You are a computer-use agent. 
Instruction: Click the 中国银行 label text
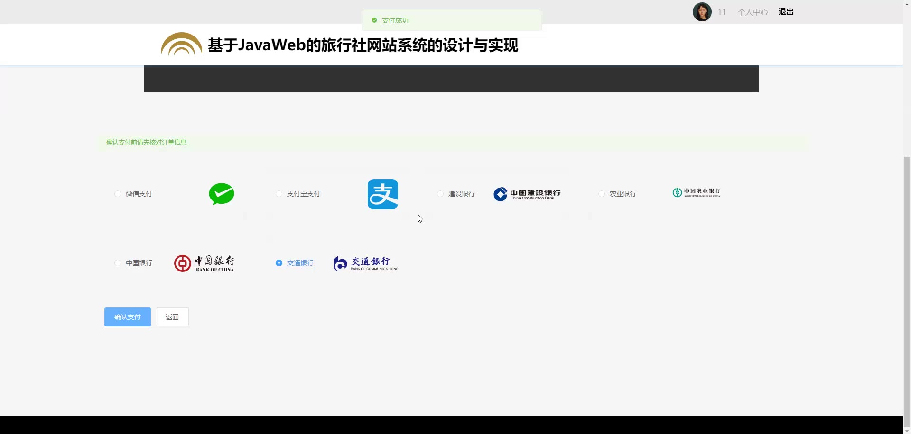(139, 263)
